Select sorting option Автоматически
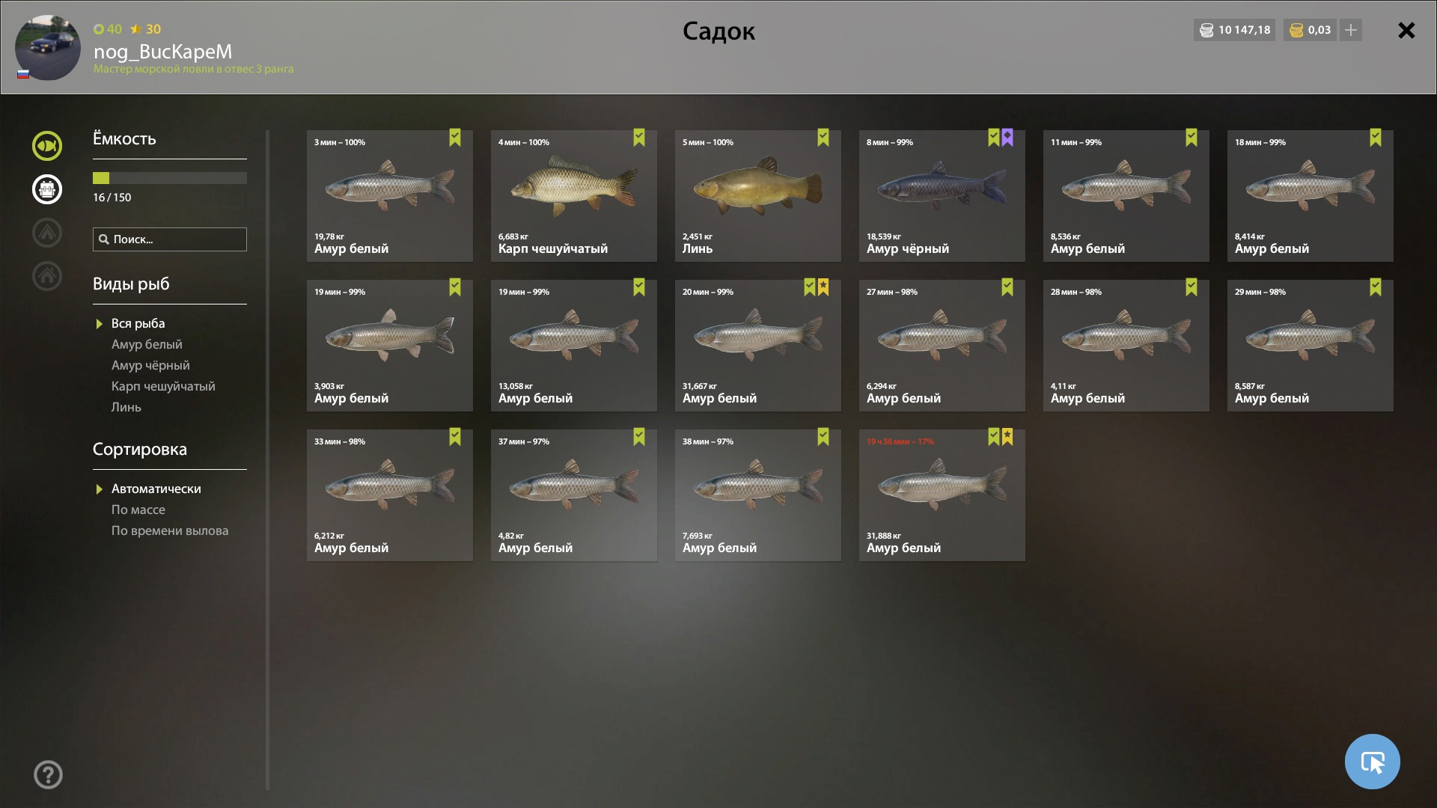The image size is (1437, 808). click(x=156, y=489)
